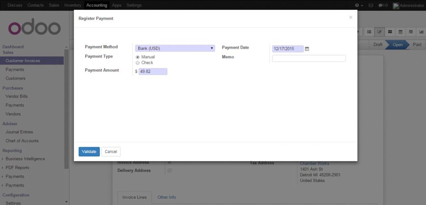Switch to the Other Info tab
This screenshot has height=205, width=426.
tap(167, 197)
